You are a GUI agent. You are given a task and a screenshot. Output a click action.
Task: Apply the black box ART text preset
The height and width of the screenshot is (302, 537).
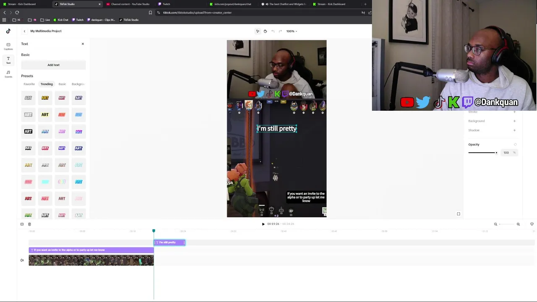(28, 131)
